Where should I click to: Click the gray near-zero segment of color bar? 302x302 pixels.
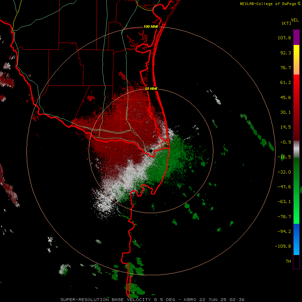(x=296, y=149)
